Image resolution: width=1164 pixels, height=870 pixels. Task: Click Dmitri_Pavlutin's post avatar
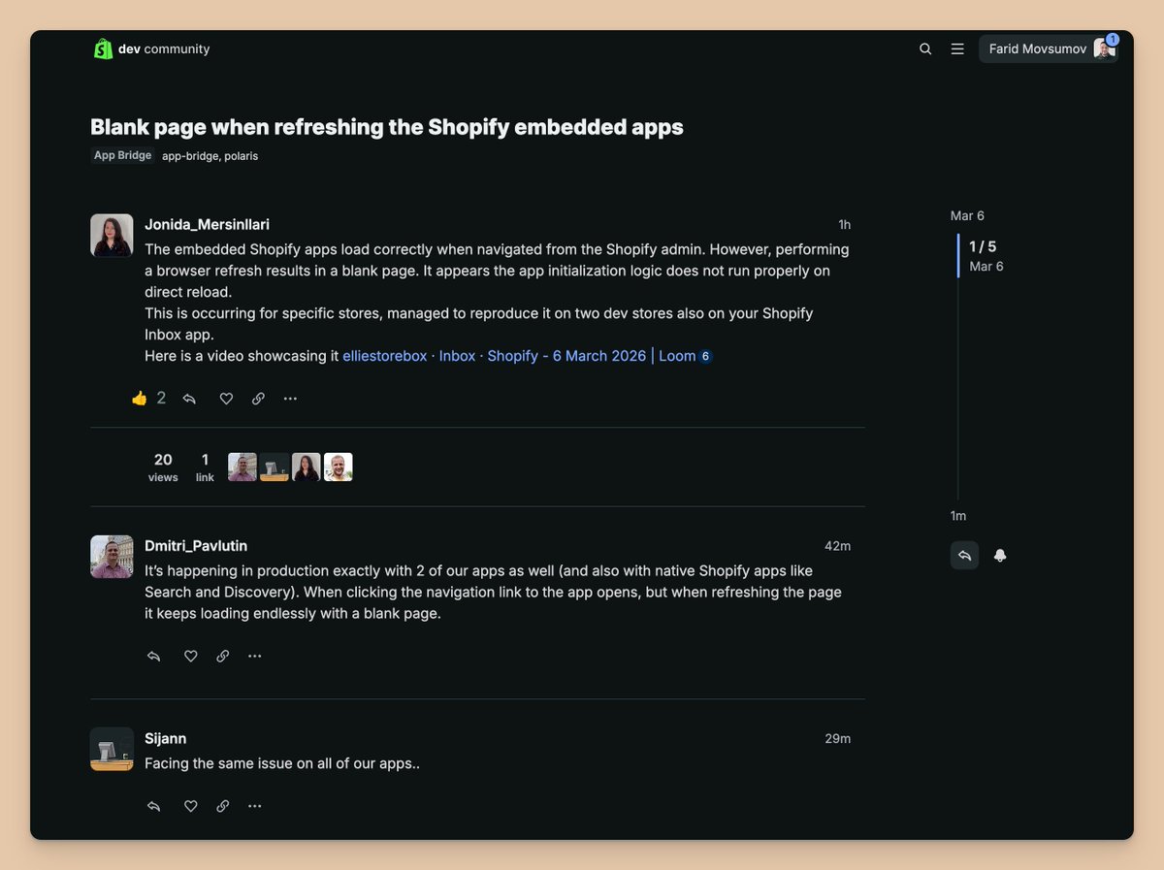tap(112, 557)
